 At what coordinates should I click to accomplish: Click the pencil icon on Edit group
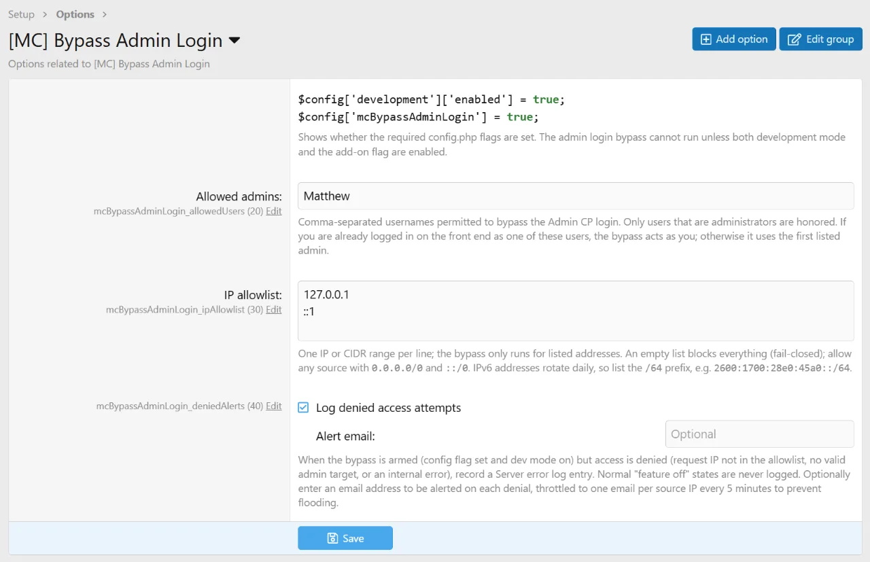tap(793, 39)
